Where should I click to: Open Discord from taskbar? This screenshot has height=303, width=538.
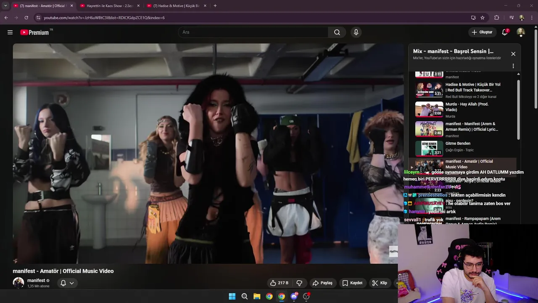[x=294, y=296]
